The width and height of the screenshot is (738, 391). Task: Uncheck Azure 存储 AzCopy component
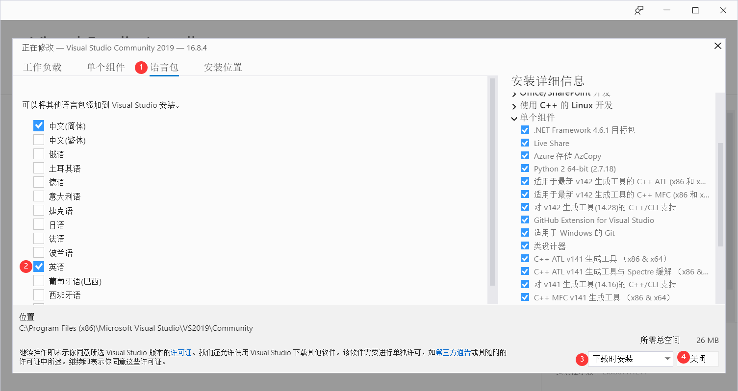tap(525, 156)
